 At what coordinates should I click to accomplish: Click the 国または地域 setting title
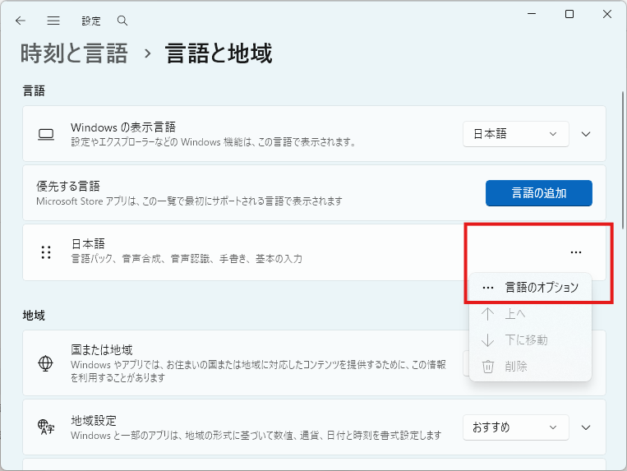(102, 350)
